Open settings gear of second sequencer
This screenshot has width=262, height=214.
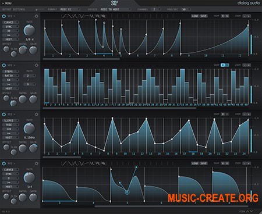pyautogui.click(x=36, y=65)
